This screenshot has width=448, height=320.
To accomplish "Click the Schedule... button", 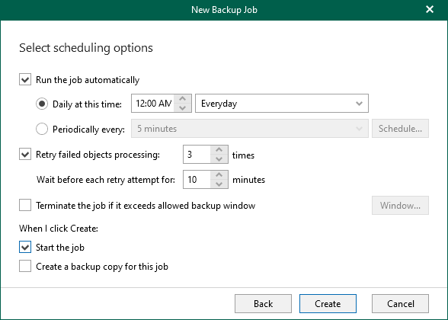I will (x=400, y=129).
